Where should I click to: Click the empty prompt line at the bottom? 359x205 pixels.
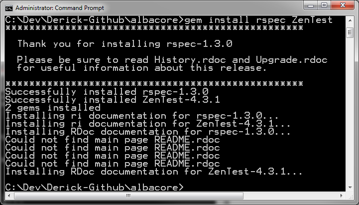(94, 188)
